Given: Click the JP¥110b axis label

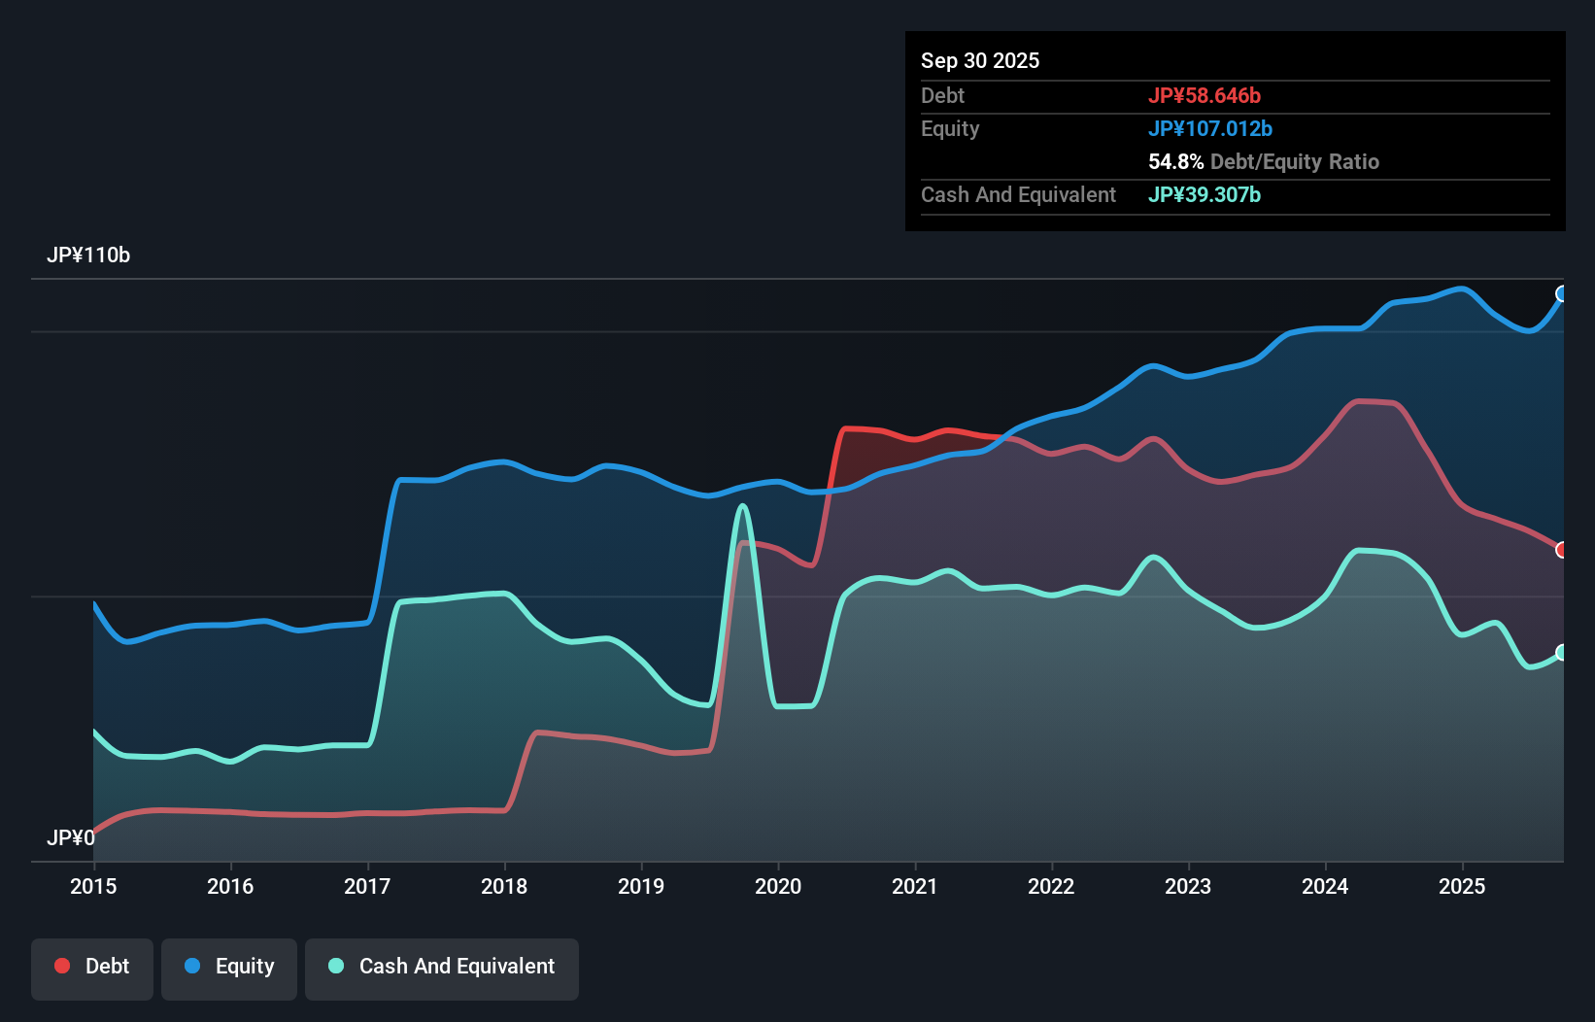Looking at the screenshot, I should [x=89, y=255].
